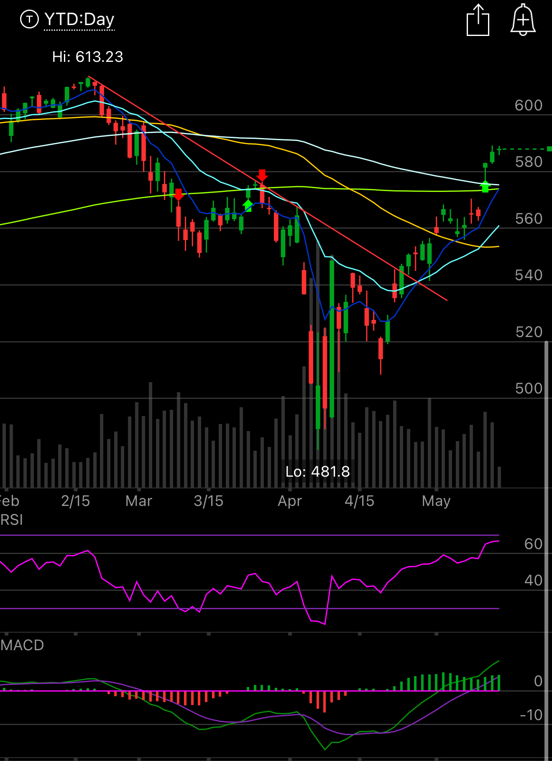Screen dimensions: 552x761
Task: Tap the 600 price axis label
Action: coord(529,105)
